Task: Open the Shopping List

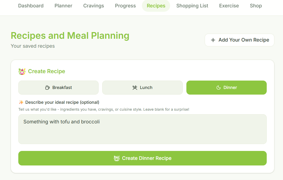Action: click(x=192, y=6)
